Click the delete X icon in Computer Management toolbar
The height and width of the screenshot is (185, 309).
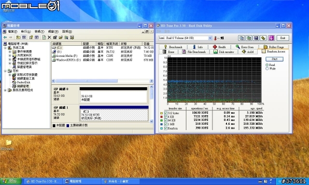click(49, 38)
